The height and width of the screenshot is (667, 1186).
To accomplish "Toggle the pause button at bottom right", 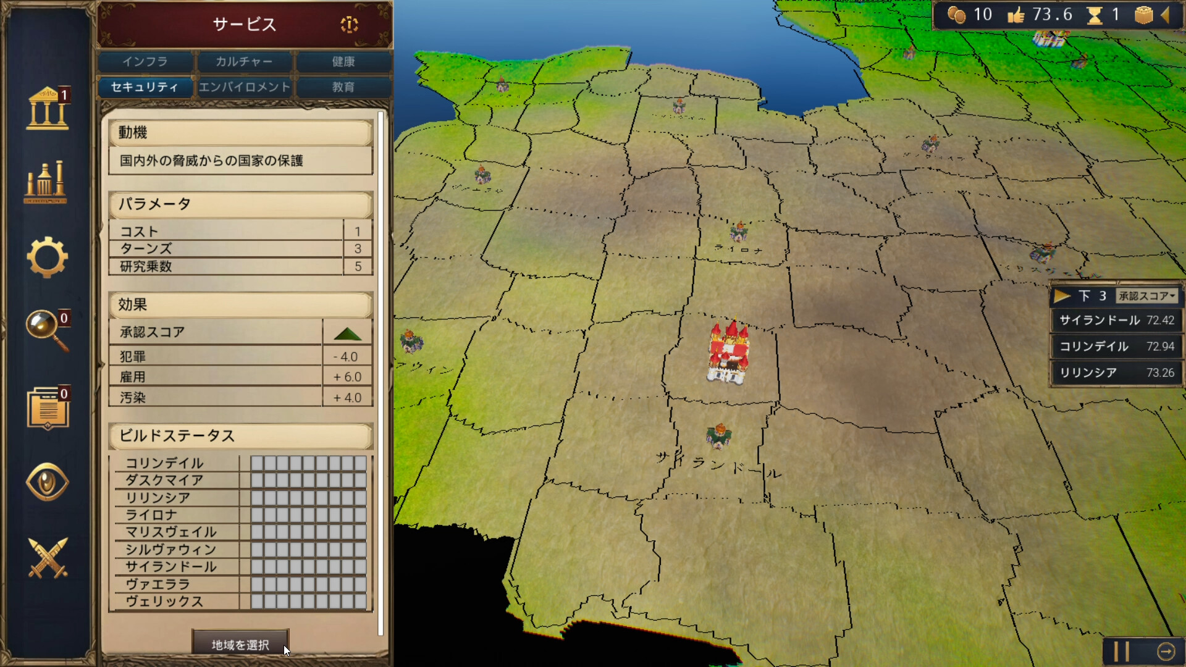I will (1121, 651).
